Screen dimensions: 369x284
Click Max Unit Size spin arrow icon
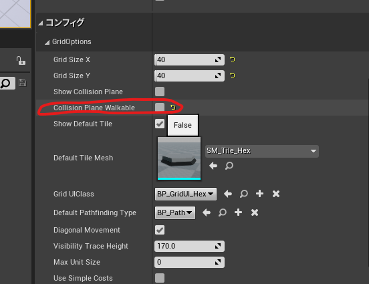pos(218,262)
